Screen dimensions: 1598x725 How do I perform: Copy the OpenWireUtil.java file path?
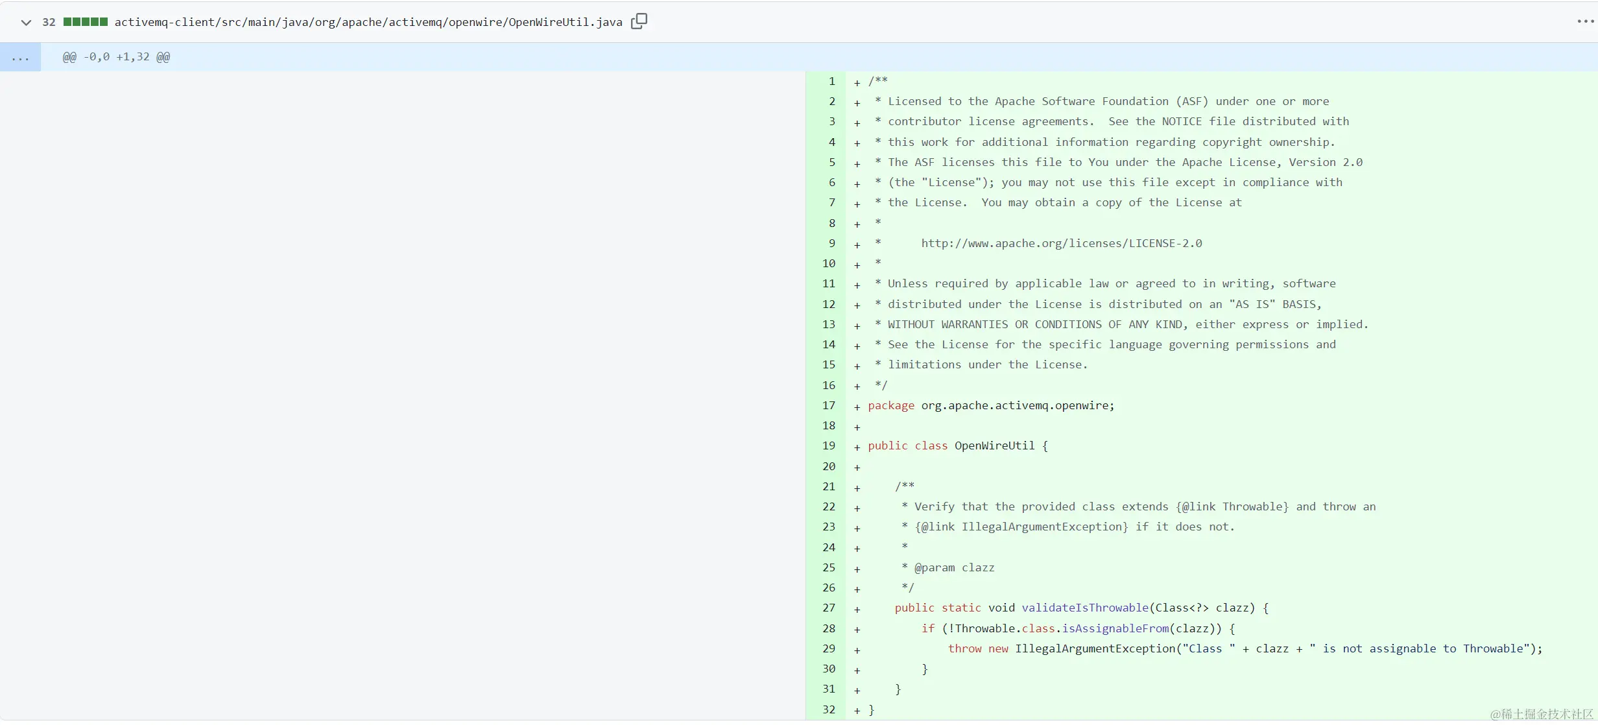click(x=639, y=21)
